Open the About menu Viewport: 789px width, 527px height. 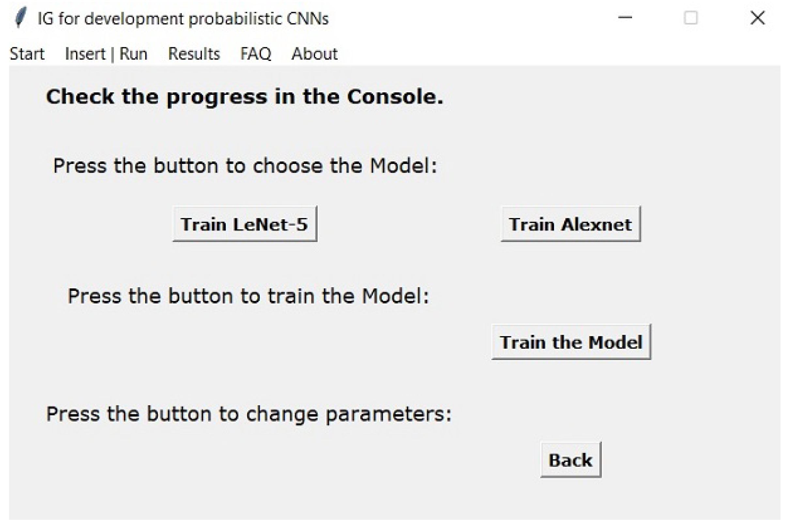coord(314,54)
